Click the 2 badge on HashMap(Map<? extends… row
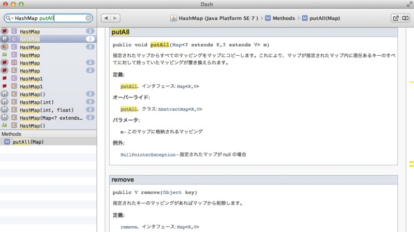Viewport: 414px width, 232px height. tap(90, 118)
